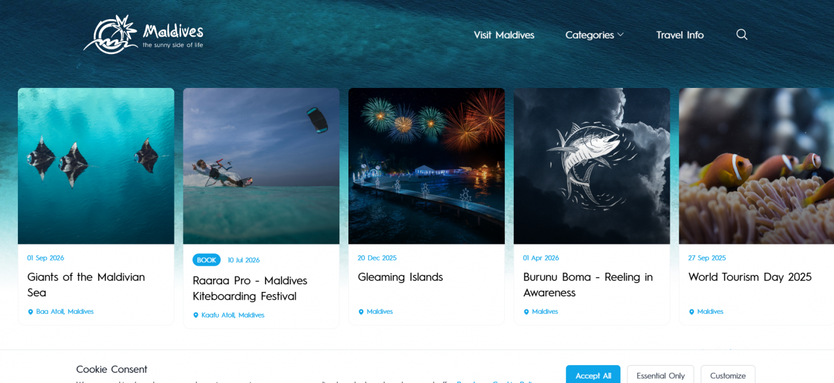Image resolution: width=834 pixels, height=383 pixels.
Task: Click the location pin under Gleaming Islands
Action: [x=361, y=312]
